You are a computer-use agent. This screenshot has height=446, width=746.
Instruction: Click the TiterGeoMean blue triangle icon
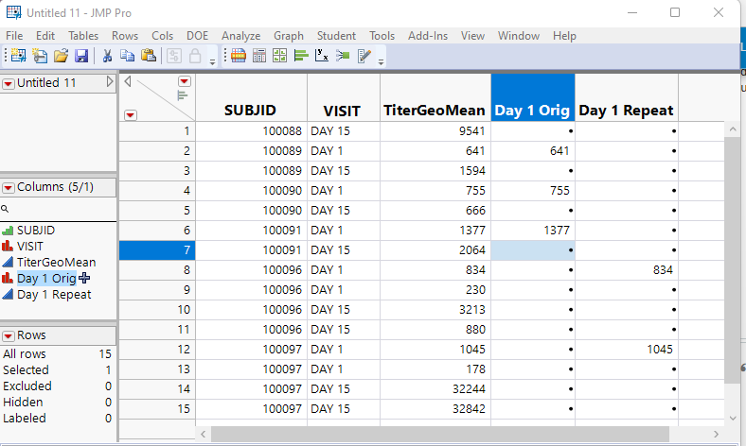tap(8, 262)
